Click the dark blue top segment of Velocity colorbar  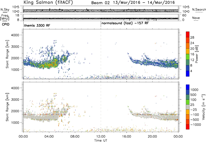pyautogui.click(x=188, y=87)
